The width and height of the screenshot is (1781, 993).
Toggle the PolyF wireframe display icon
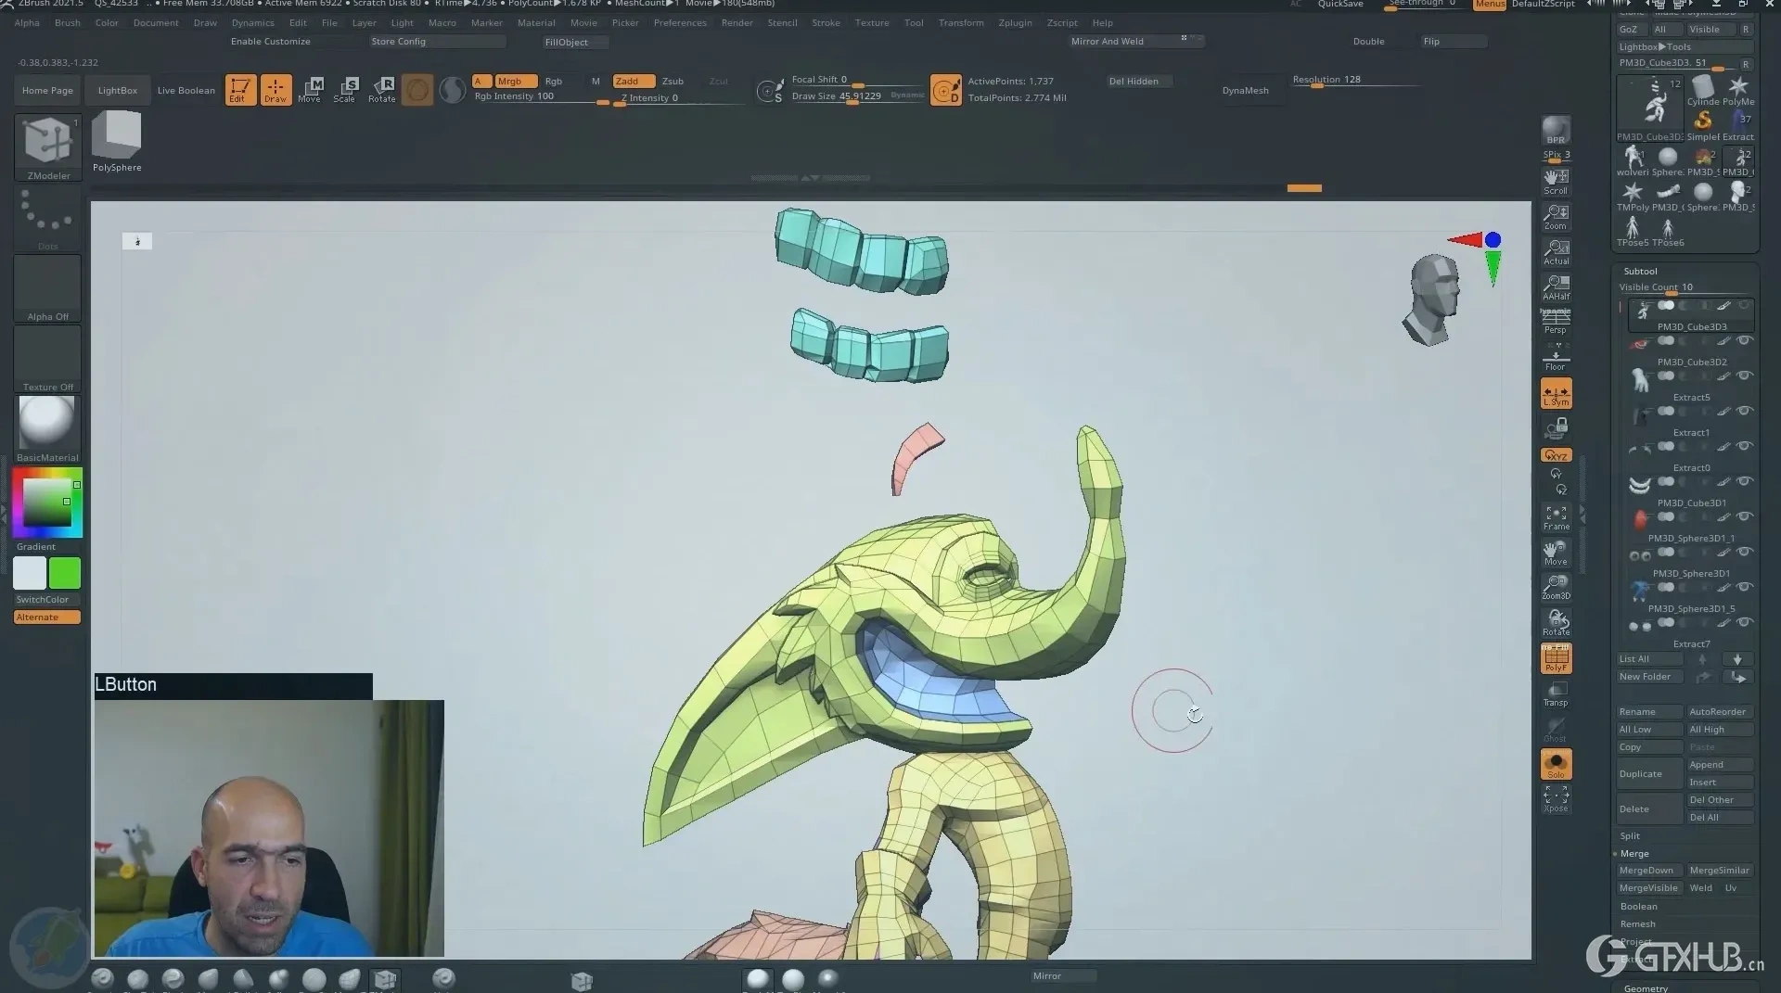(x=1556, y=657)
